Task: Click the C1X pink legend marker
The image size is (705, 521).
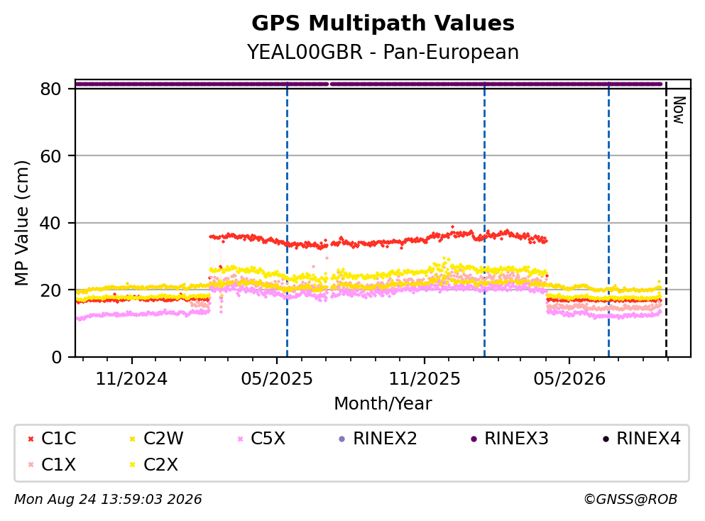Action: [x=31, y=464]
